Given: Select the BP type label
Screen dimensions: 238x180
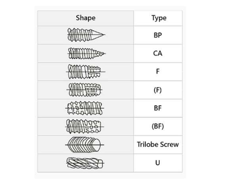Looking at the screenshot, I should (x=158, y=35).
